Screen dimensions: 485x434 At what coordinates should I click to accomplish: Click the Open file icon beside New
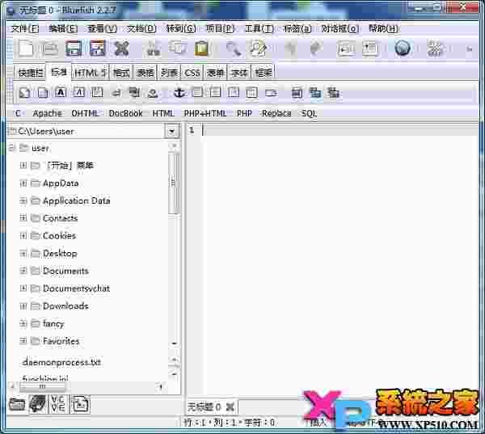click(50, 48)
